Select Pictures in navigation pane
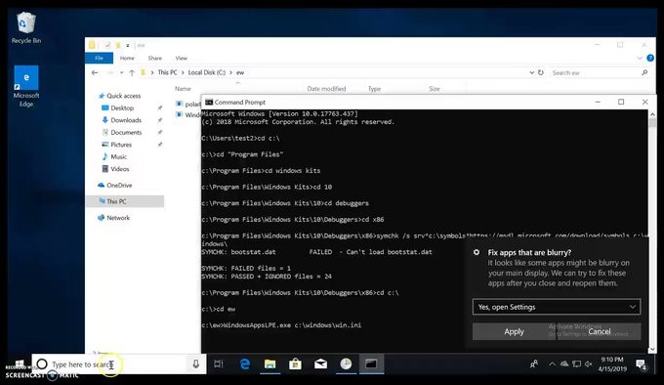This screenshot has width=664, height=385. [x=121, y=145]
